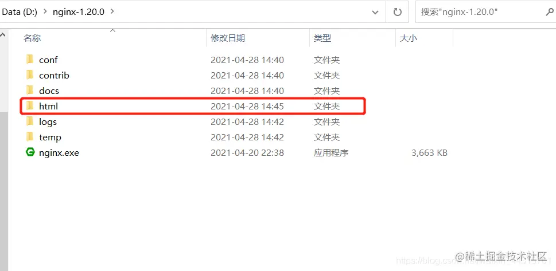
Task: Click the 文件夹 type in docs row
Action: [326, 91]
